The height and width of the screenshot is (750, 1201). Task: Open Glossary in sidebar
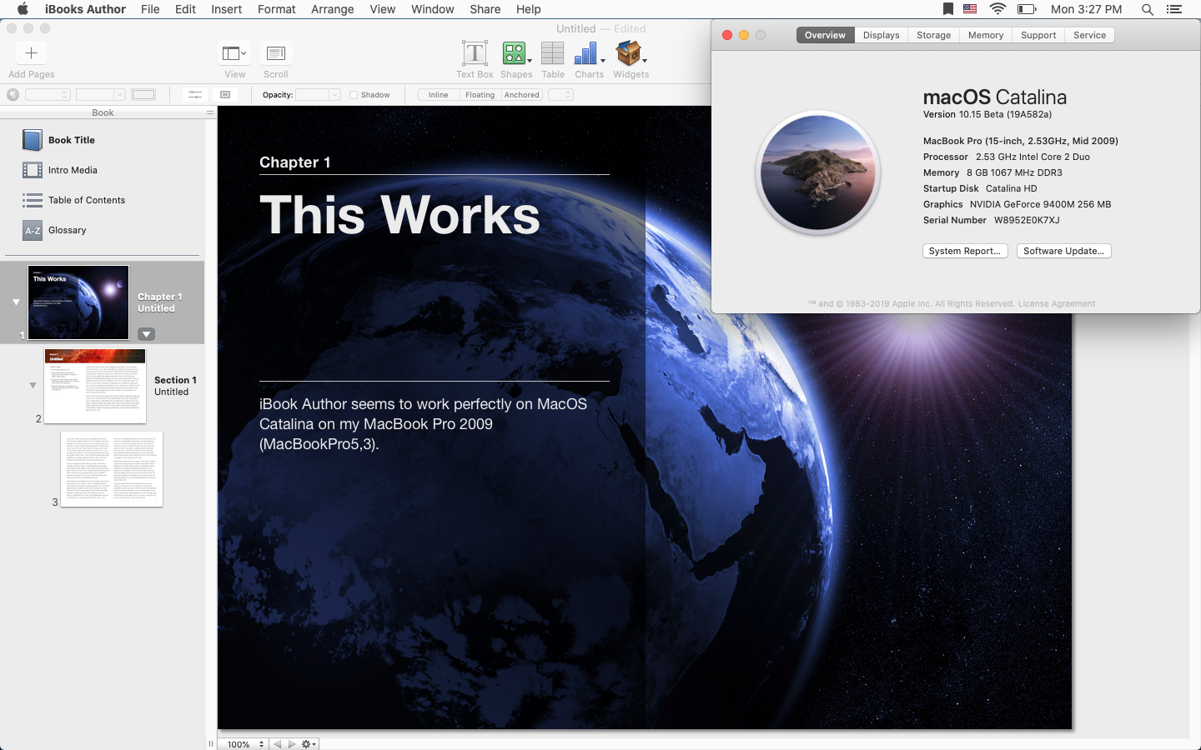[x=102, y=230]
